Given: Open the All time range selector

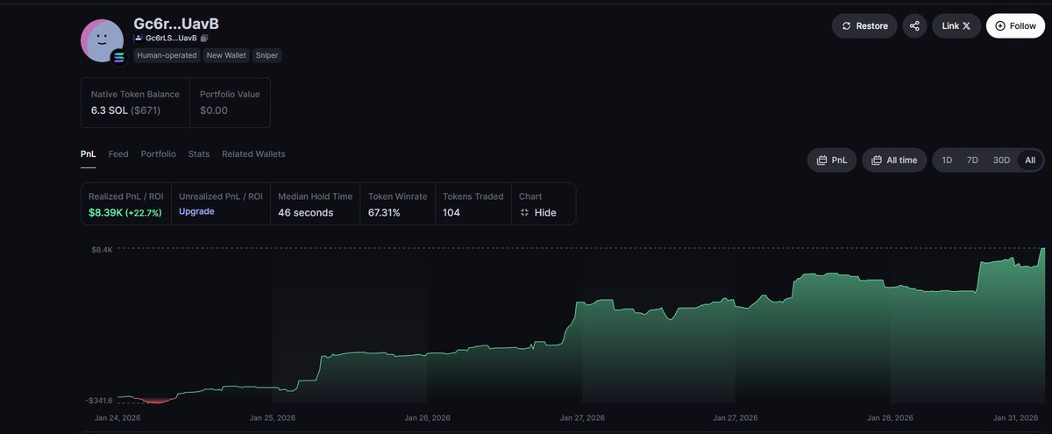Looking at the screenshot, I should pos(894,160).
